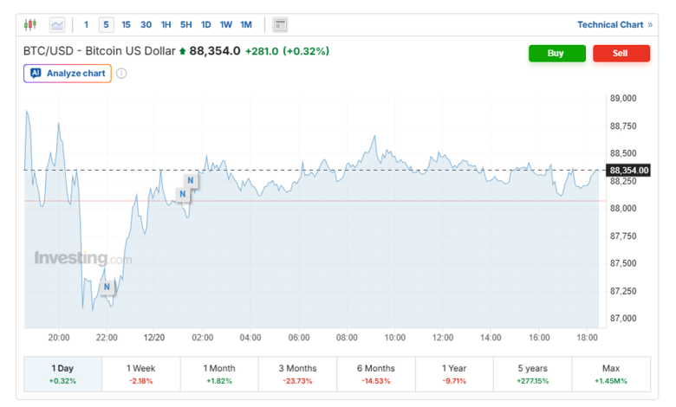Select the 15-minute interval
The width and height of the screenshot is (676, 407).
tap(127, 25)
